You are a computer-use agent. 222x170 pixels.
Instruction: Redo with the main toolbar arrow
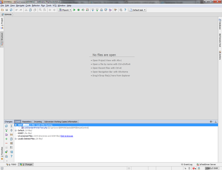pyautogui.click(x=21, y=10)
